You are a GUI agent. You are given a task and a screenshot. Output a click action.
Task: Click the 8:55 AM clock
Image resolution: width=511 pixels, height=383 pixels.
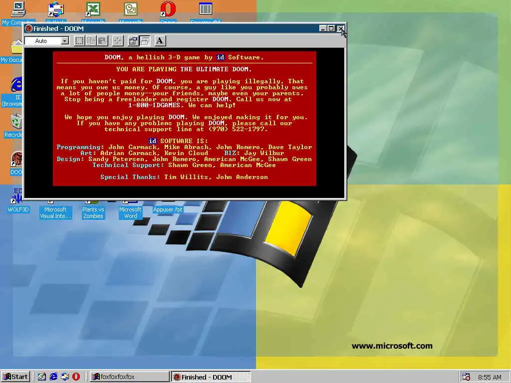coord(490,377)
